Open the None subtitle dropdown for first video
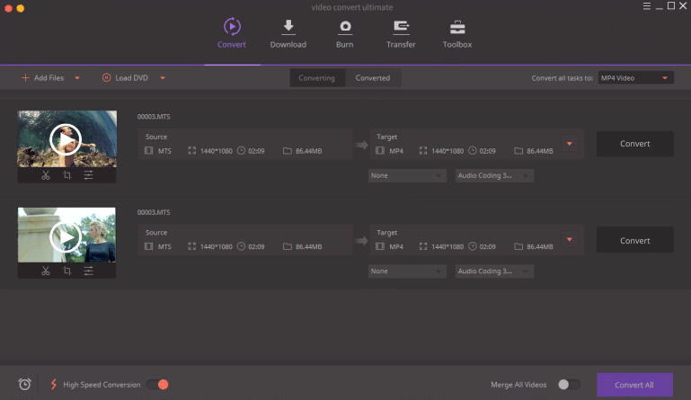 tap(407, 175)
